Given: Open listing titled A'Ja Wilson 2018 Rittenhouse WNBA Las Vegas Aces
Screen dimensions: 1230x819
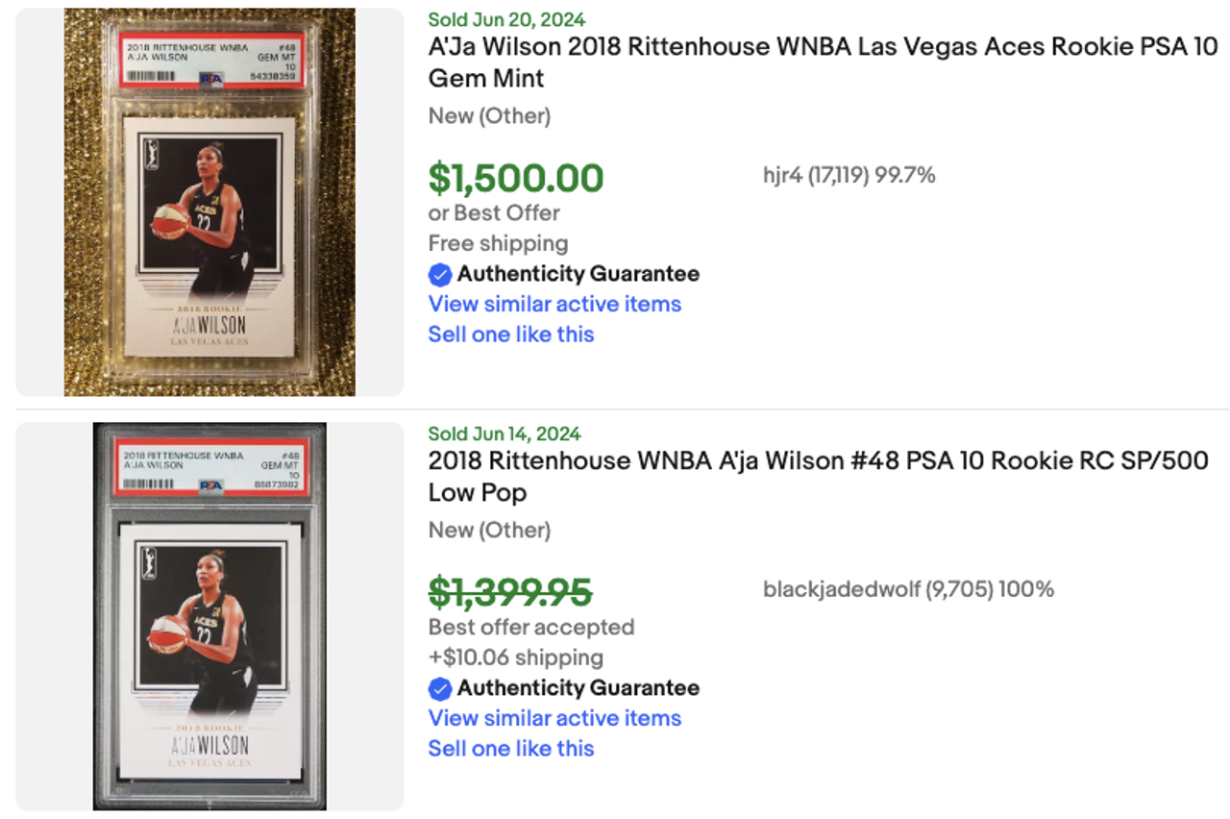Looking at the screenshot, I should click(x=823, y=62).
